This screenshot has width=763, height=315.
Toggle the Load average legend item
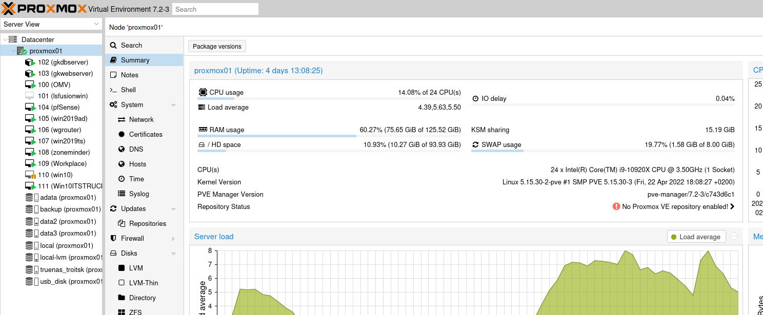tap(696, 237)
